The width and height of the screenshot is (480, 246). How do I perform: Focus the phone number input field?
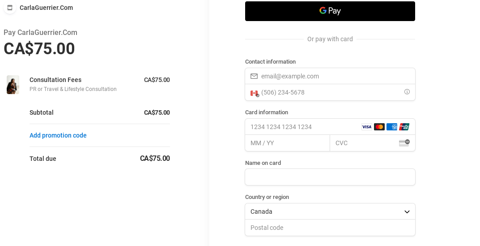tap(329, 92)
